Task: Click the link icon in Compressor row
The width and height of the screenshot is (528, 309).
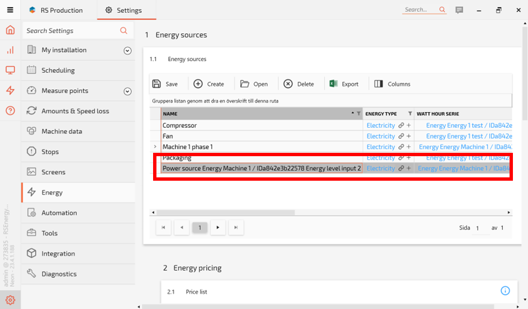Action: click(x=401, y=125)
